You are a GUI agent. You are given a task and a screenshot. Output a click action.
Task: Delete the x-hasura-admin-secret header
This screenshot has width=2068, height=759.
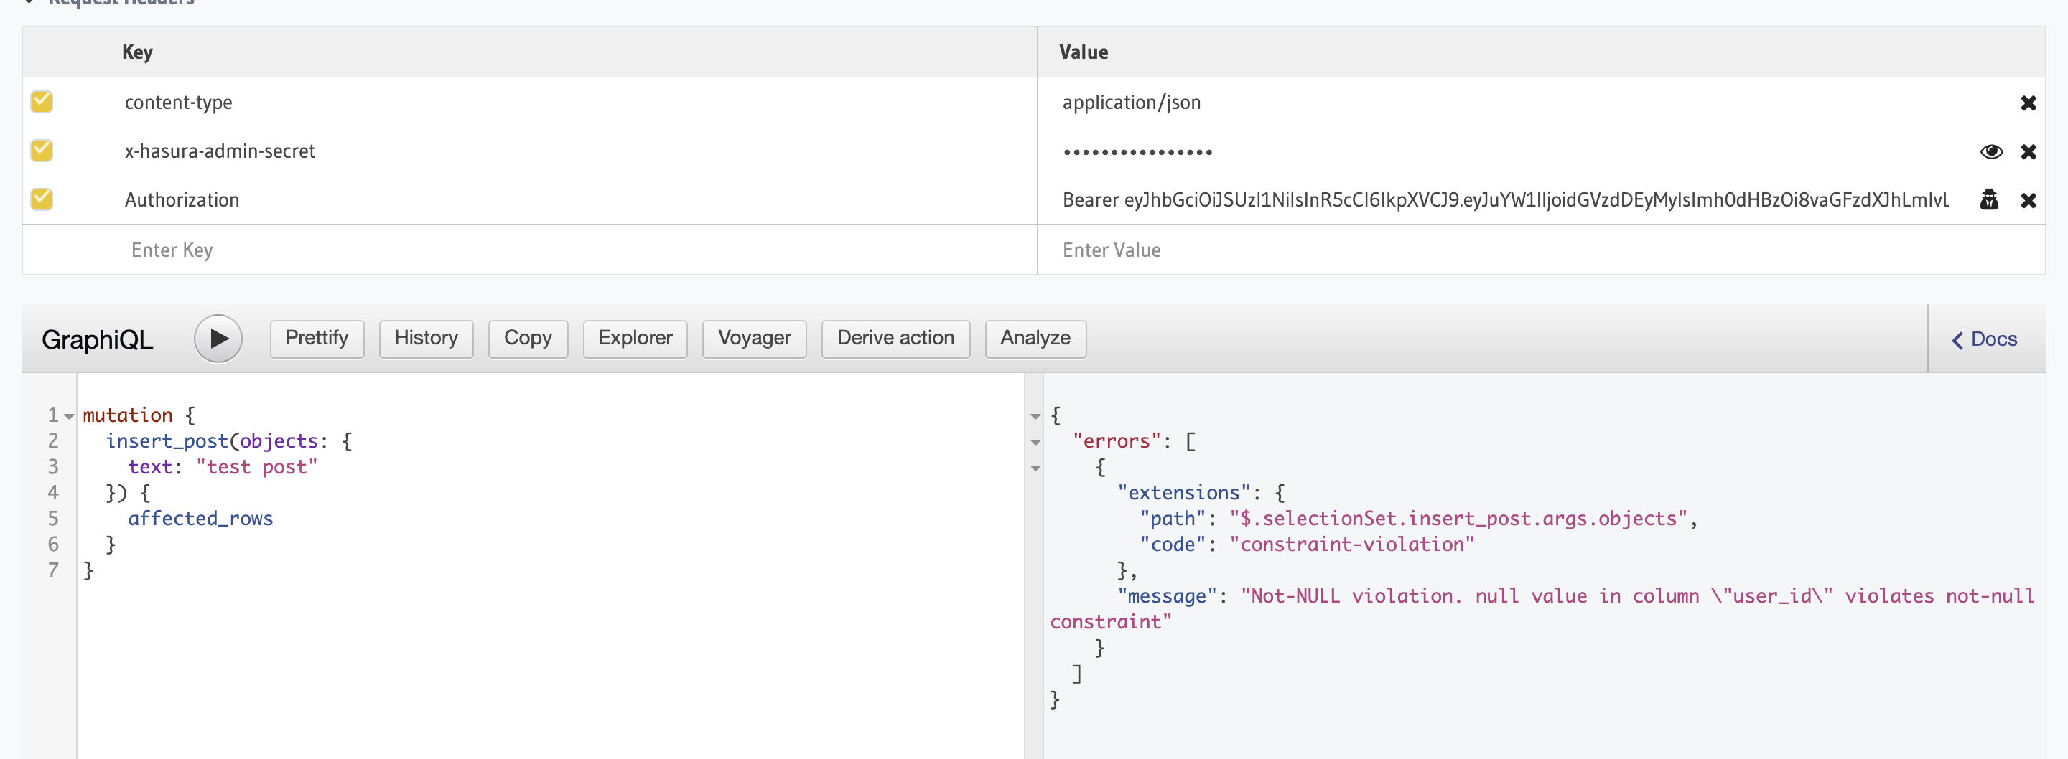2028,151
